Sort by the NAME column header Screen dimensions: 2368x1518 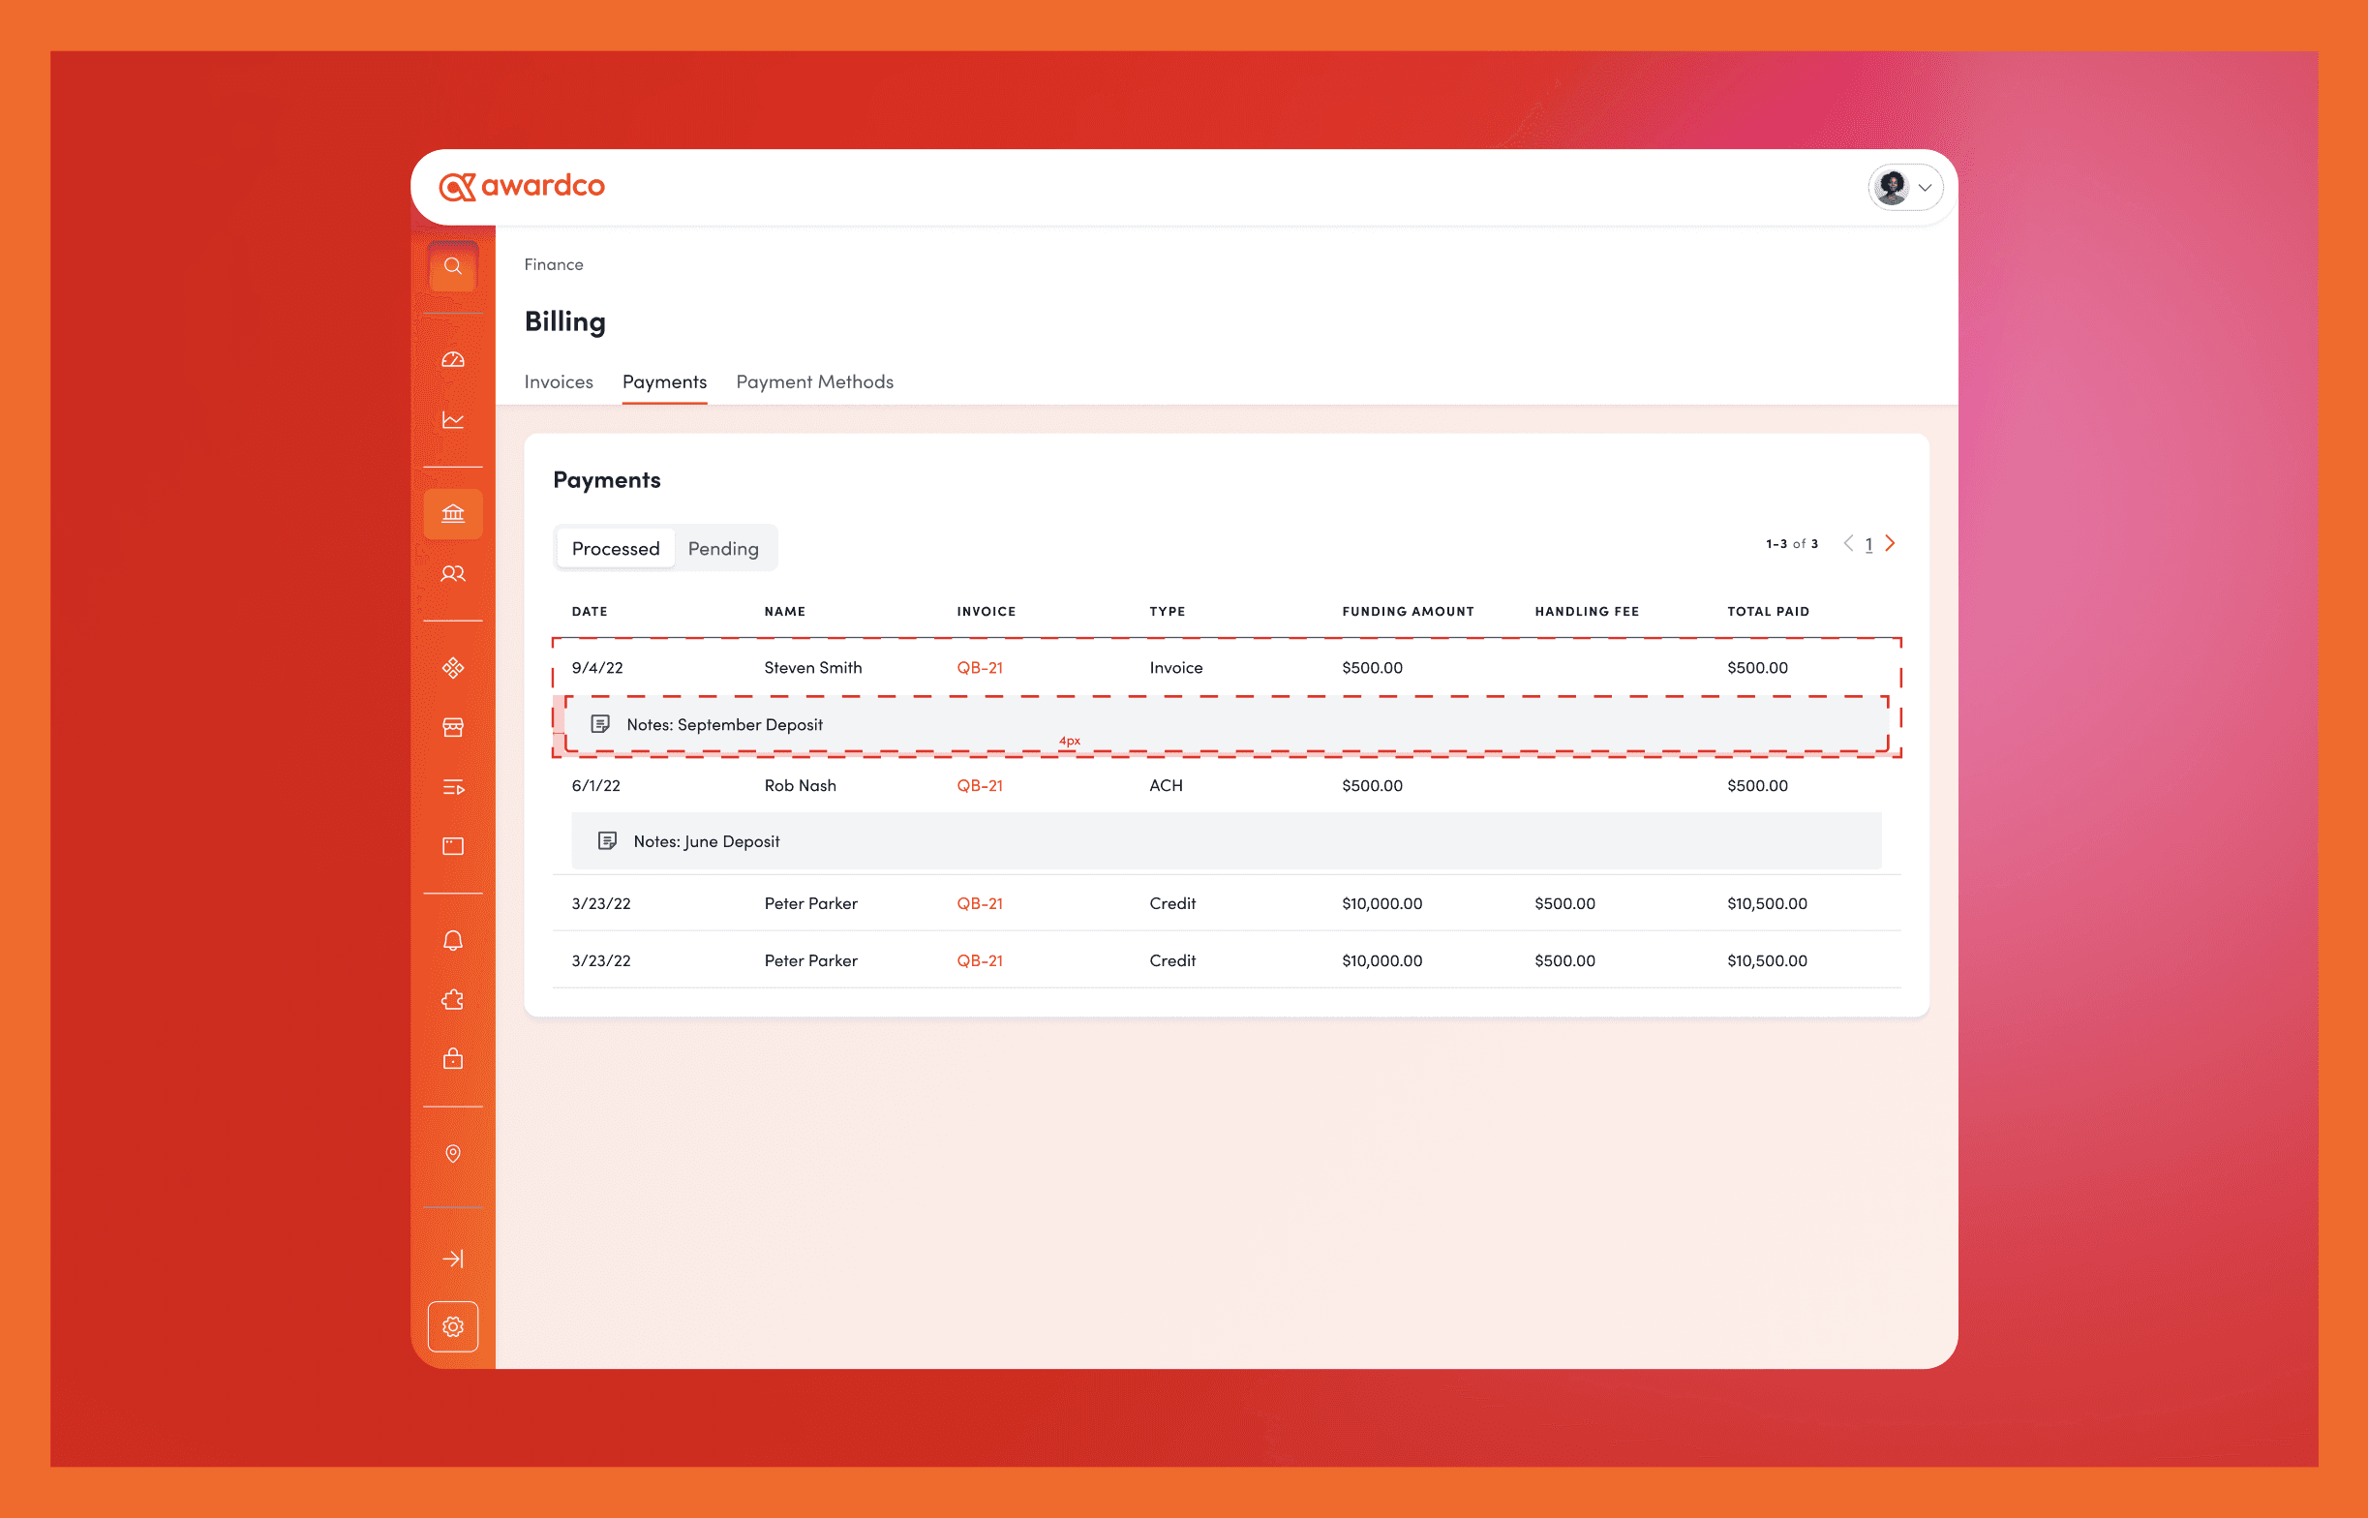(785, 612)
